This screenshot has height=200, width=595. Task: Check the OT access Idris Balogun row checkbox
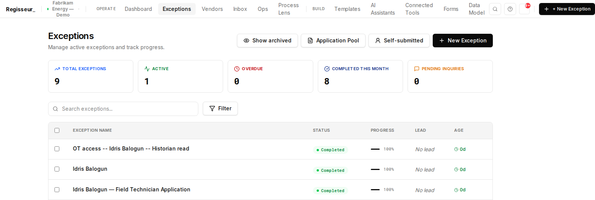57,149
